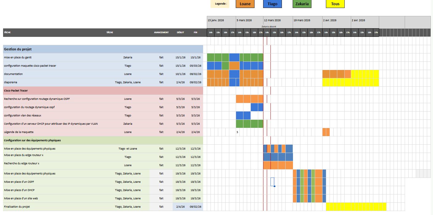The image size is (433, 215).
Task: Click the orange bar in Recherche du edge routeur row
Action: click(x=278, y=165)
